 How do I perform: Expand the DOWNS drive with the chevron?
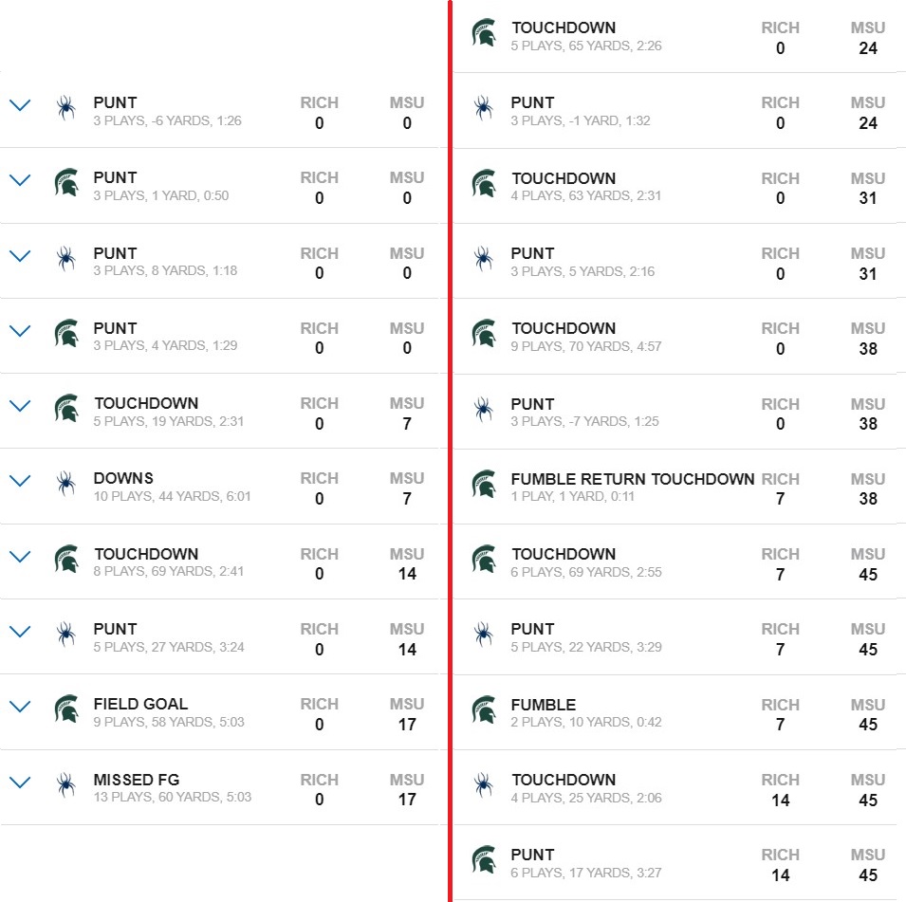tap(20, 481)
